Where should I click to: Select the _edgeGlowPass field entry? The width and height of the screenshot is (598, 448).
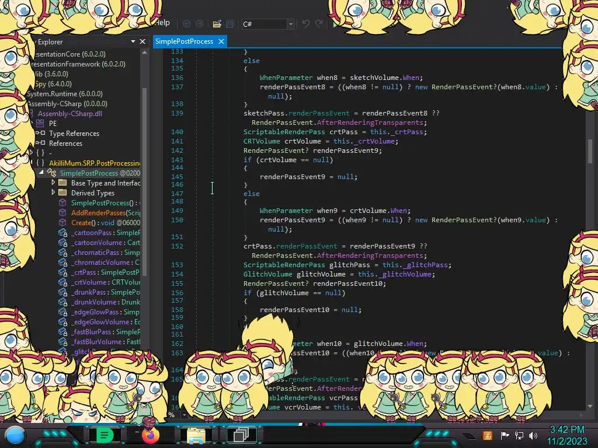(106, 312)
